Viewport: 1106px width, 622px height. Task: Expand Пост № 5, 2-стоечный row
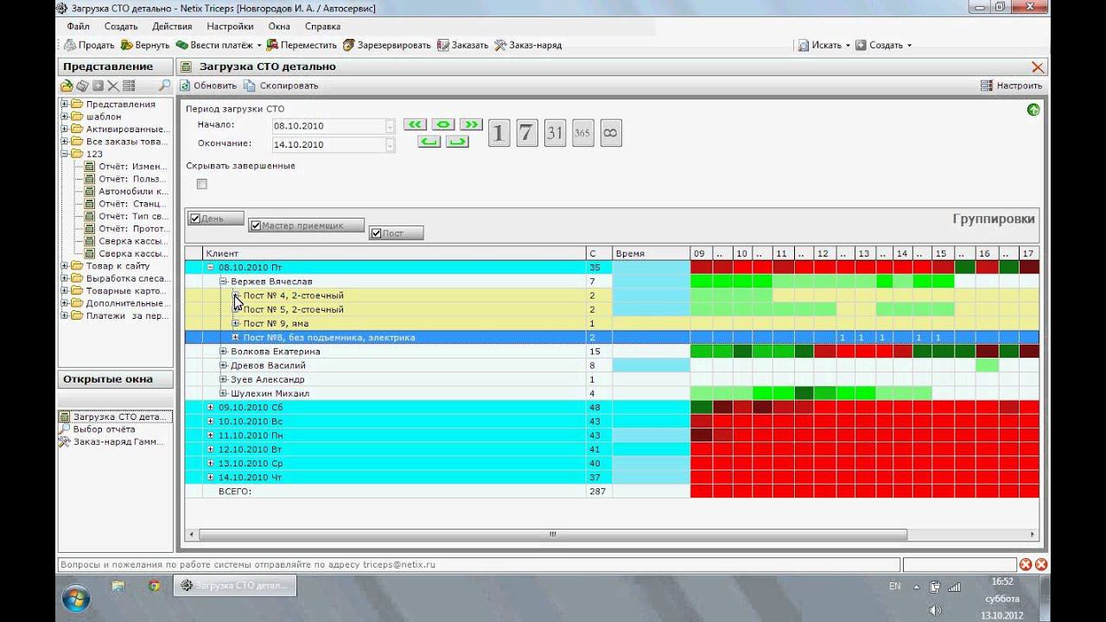[x=236, y=309]
